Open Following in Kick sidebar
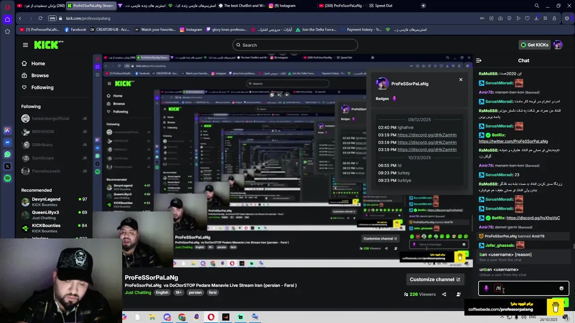Viewport: 575px width, 323px height. 37,87
